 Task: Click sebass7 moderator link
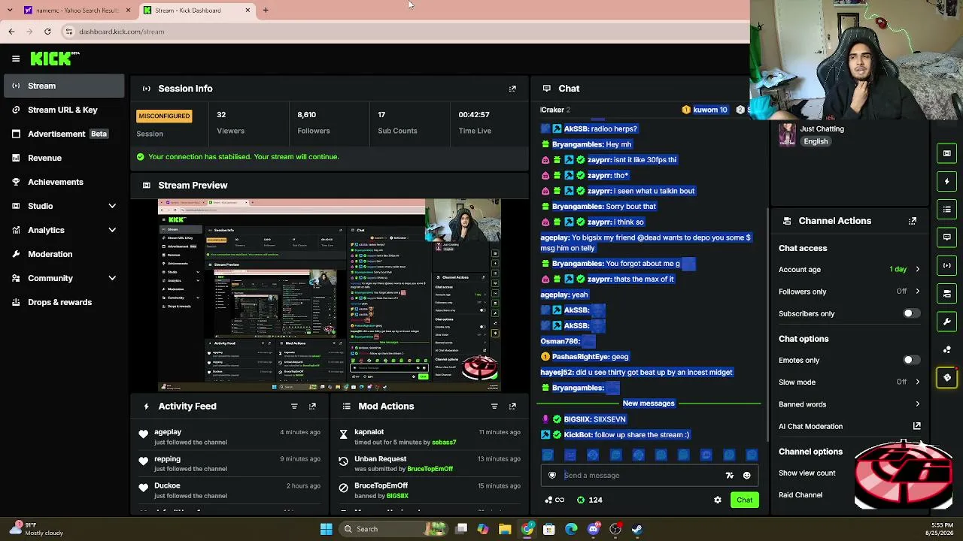tap(444, 443)
